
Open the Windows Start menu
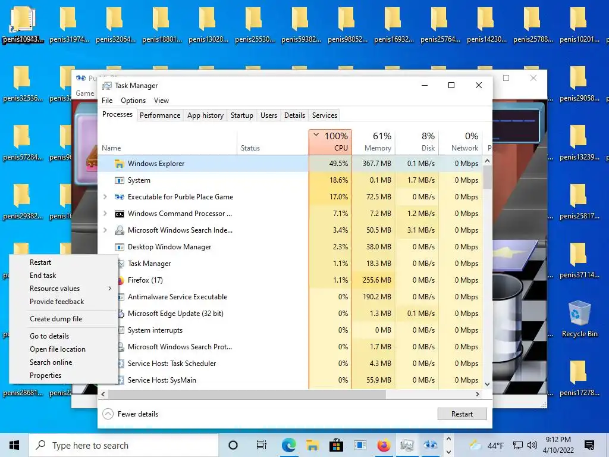14,445
